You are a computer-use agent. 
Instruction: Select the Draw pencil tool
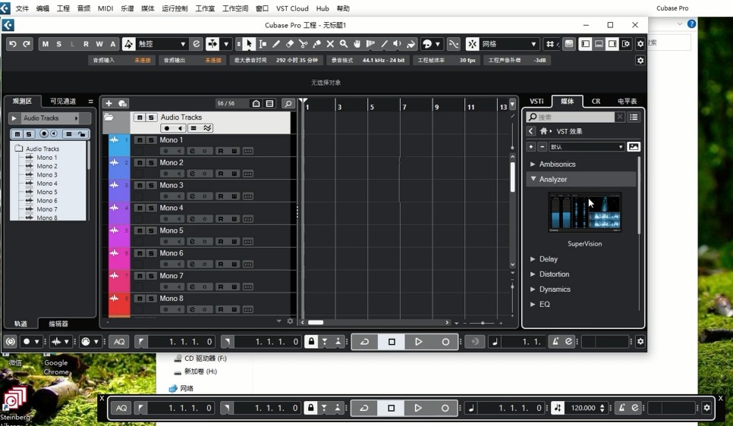pyautogui.click(x=276, y=44)
